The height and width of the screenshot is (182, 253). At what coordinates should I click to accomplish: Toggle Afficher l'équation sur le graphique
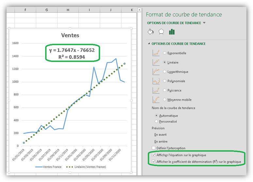pyautogui.click(x=153, y=155)
